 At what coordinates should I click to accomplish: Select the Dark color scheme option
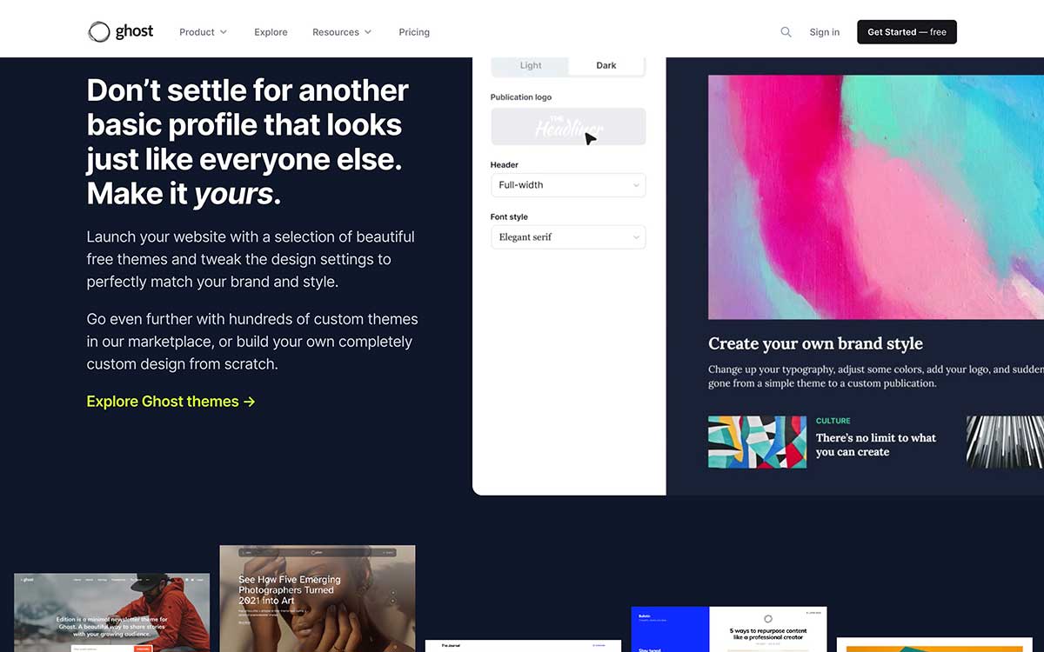pyautogui.click(x=606, y=65)
